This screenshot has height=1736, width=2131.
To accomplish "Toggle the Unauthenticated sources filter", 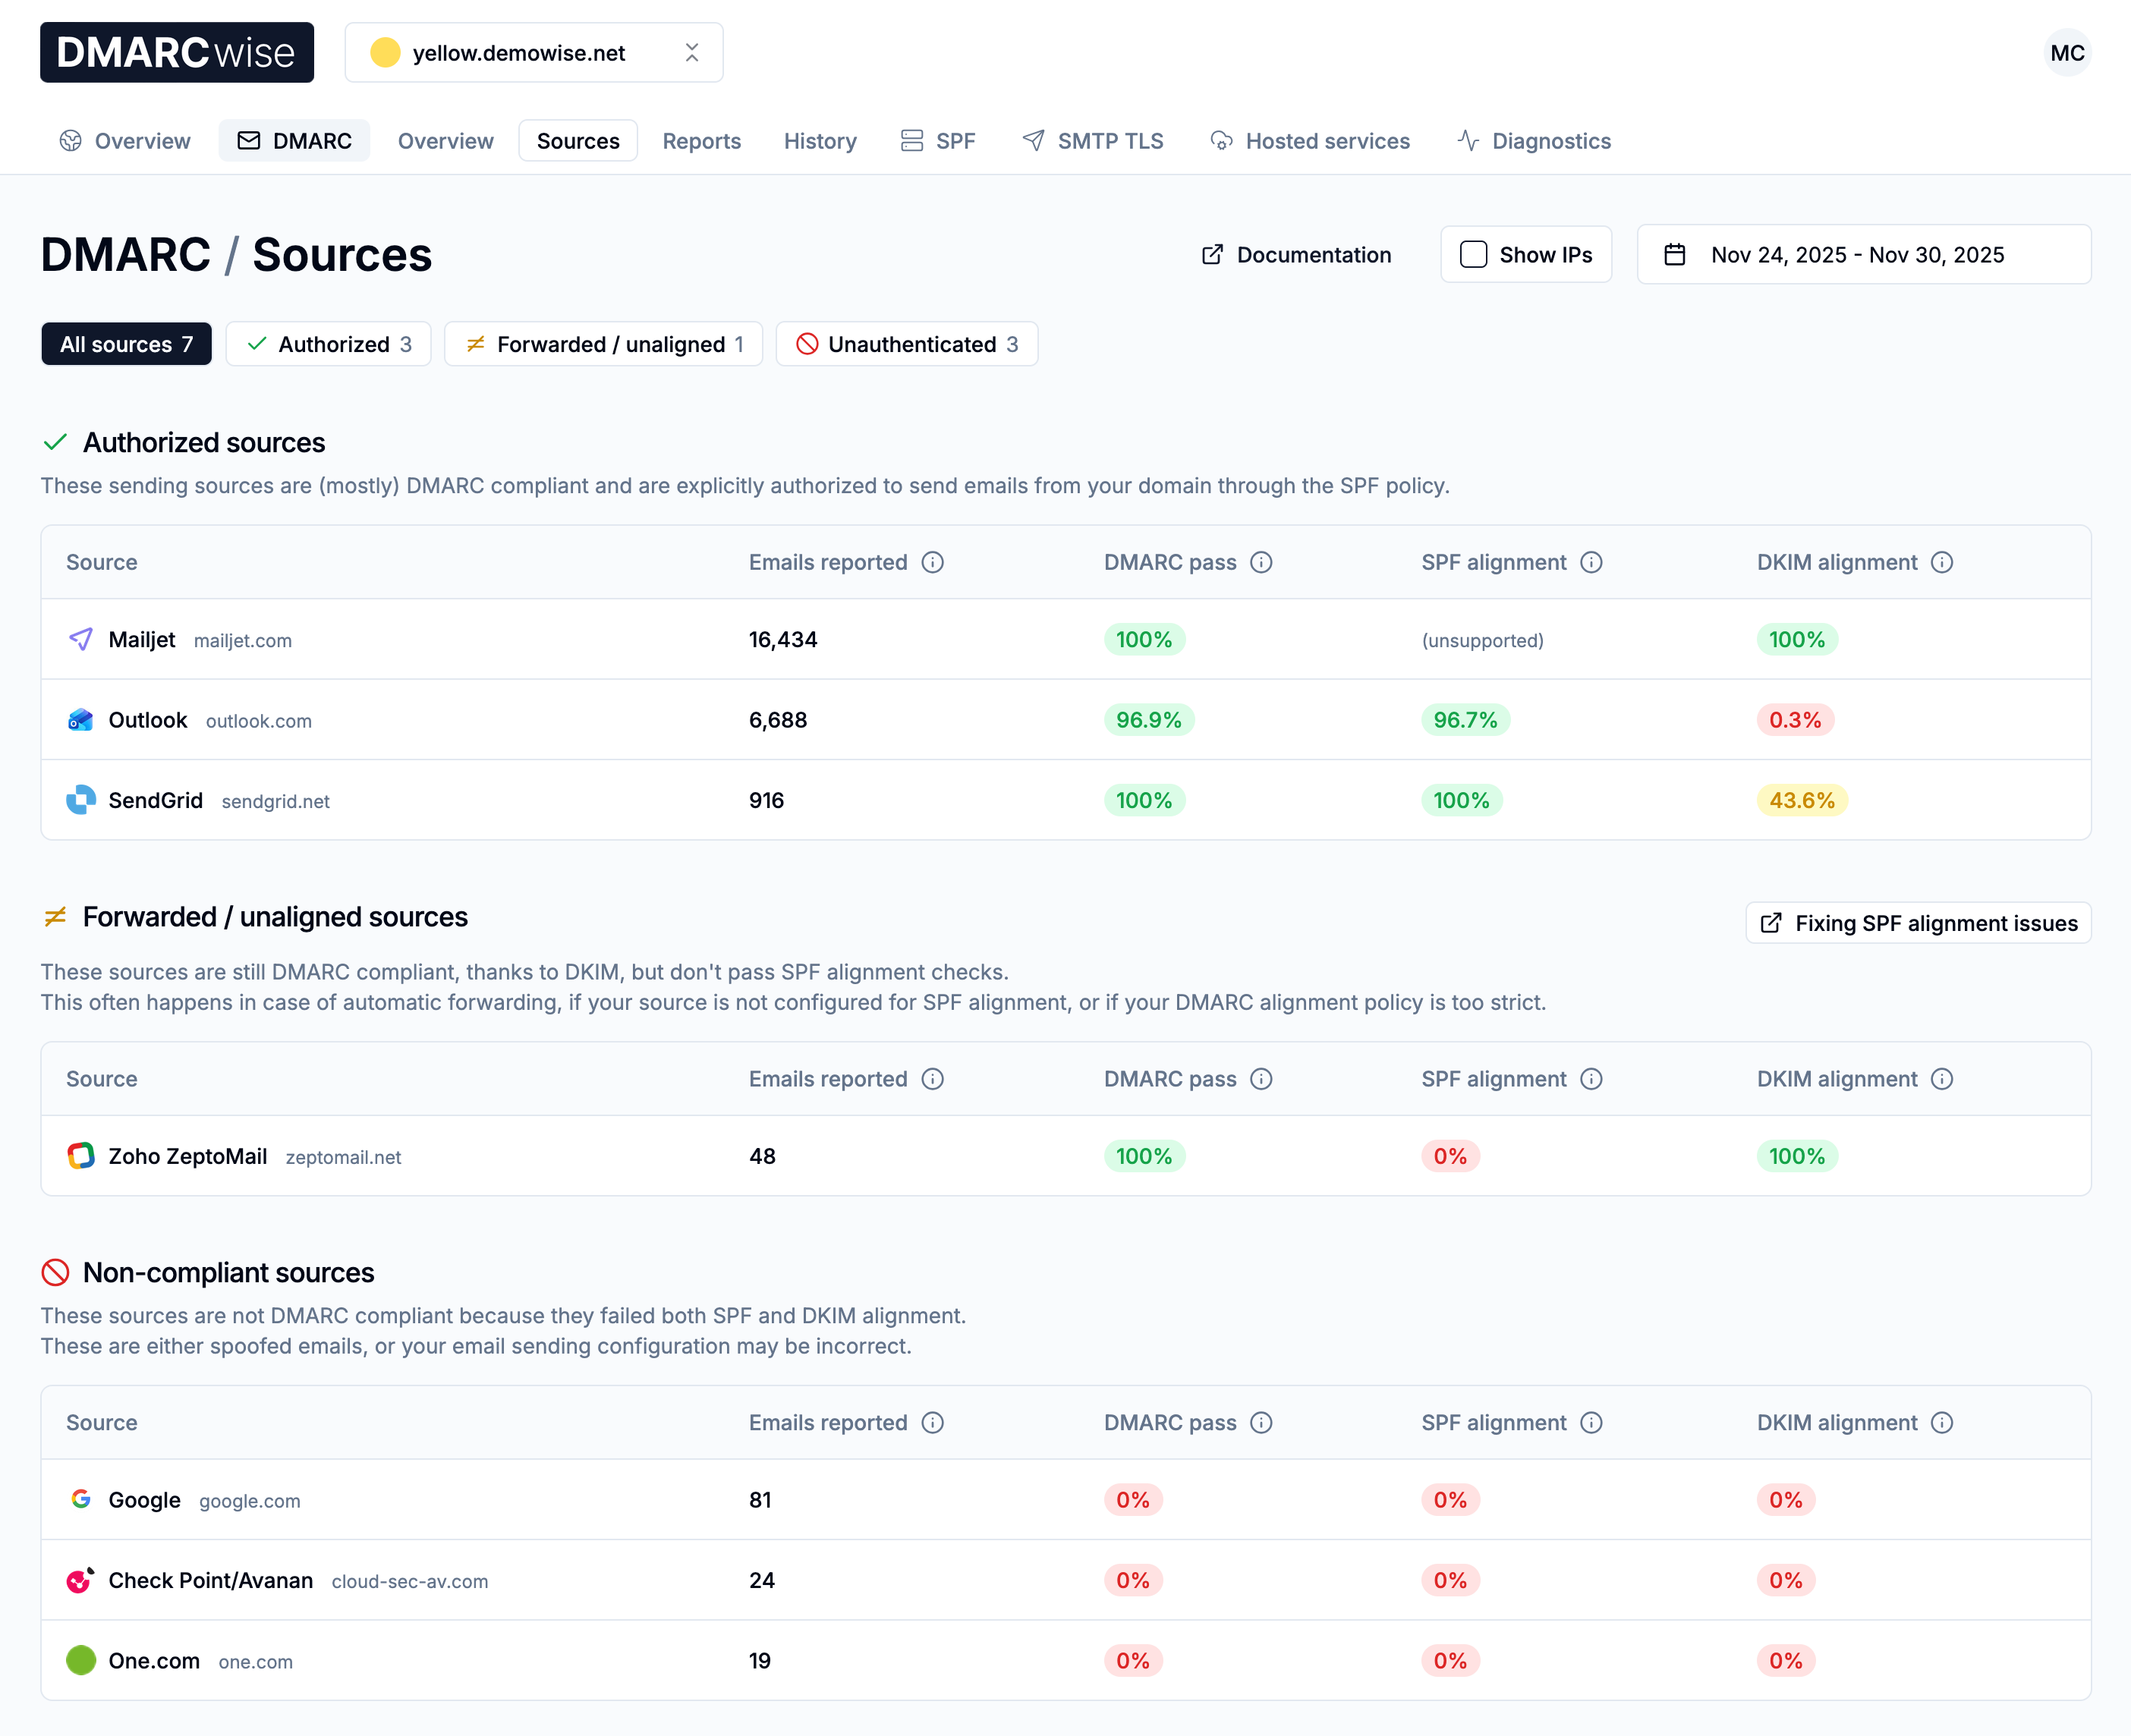I will (x=906, y=344).
